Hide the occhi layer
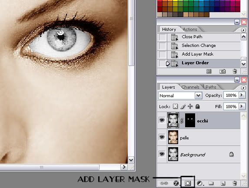The height and width of the screenshot is (188, 249). [162, 120]
